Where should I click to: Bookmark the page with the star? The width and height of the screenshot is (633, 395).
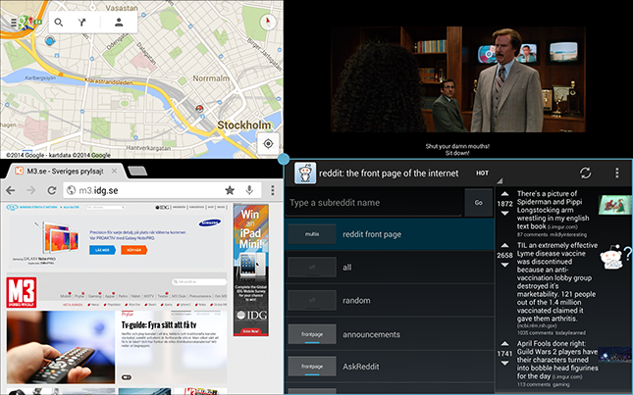(230, 190)
